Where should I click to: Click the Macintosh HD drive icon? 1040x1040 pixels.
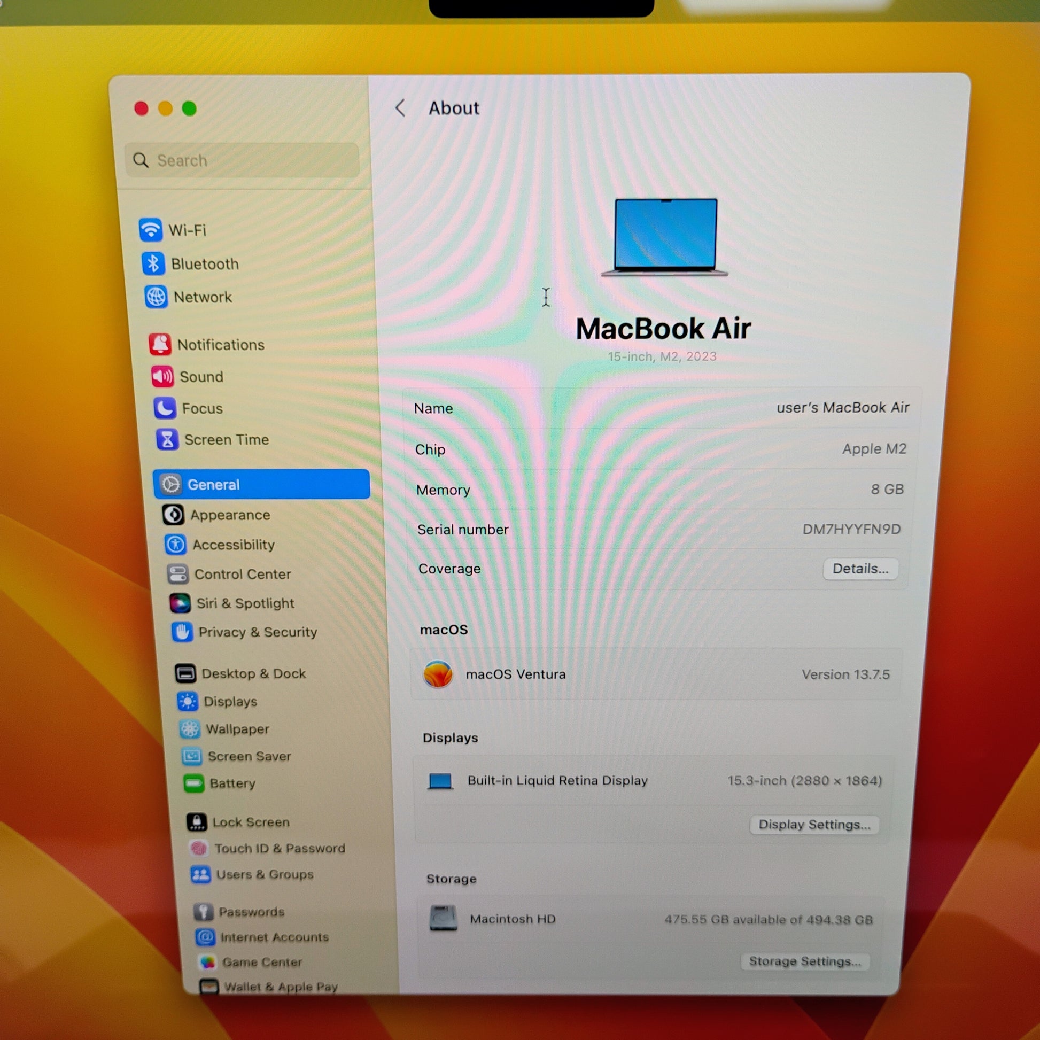[x=444, y=918]
